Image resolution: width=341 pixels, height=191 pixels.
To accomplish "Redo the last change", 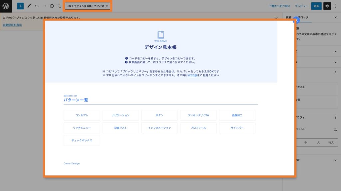I will pos(44,6).
